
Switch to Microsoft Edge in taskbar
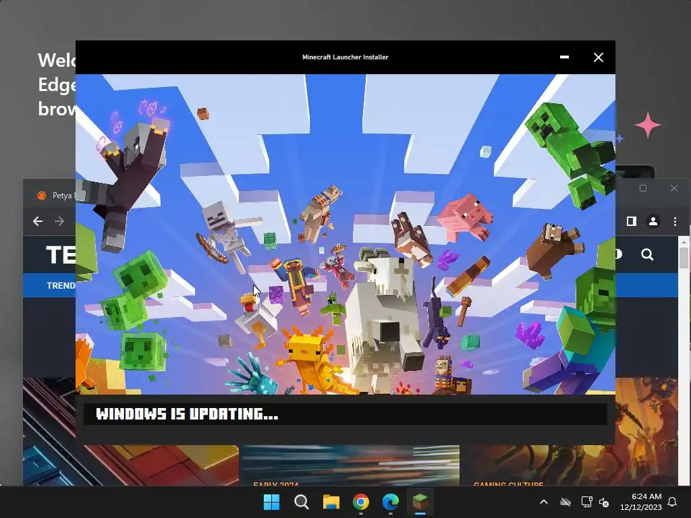pos(391,502)
